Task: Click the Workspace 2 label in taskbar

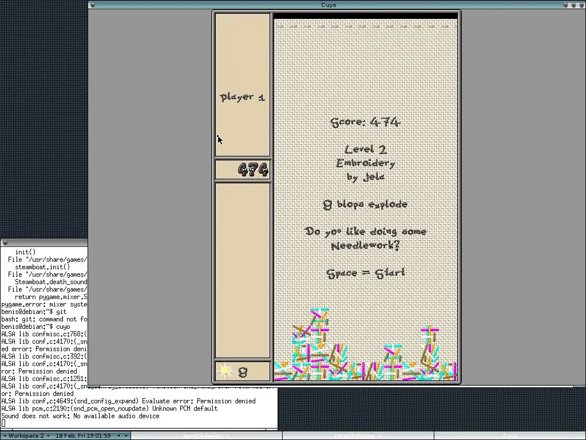Action: coord(26,436)
